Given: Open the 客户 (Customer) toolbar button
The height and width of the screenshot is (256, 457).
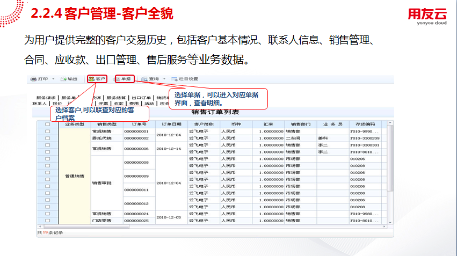Looking at the screenshot, I should tap(97, 79).
